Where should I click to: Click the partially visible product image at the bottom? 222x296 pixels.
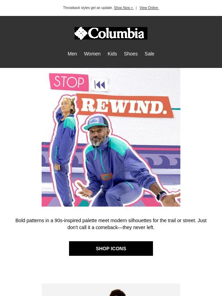click(111, 290)
